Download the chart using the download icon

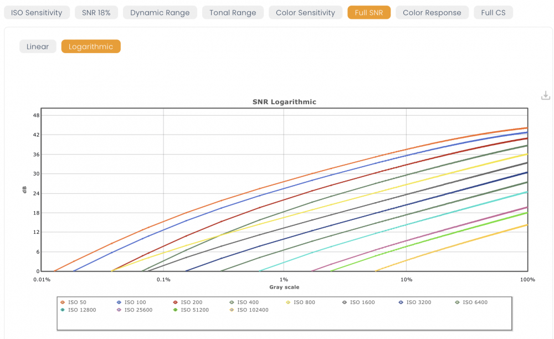(546, 95)
